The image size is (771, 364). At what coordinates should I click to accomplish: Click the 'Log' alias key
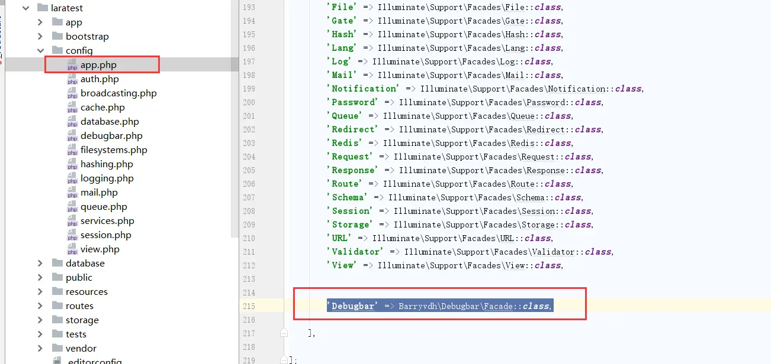(339, 61)
